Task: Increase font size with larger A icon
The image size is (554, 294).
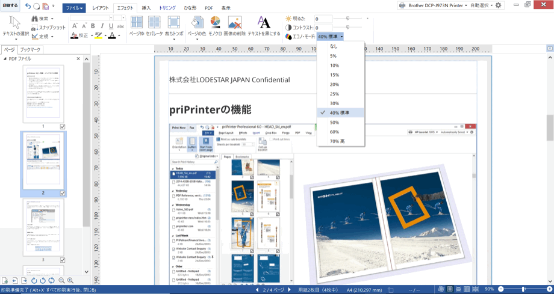Action: pos(75,26)
